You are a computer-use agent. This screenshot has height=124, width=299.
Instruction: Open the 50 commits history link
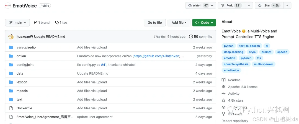[200, 36]
